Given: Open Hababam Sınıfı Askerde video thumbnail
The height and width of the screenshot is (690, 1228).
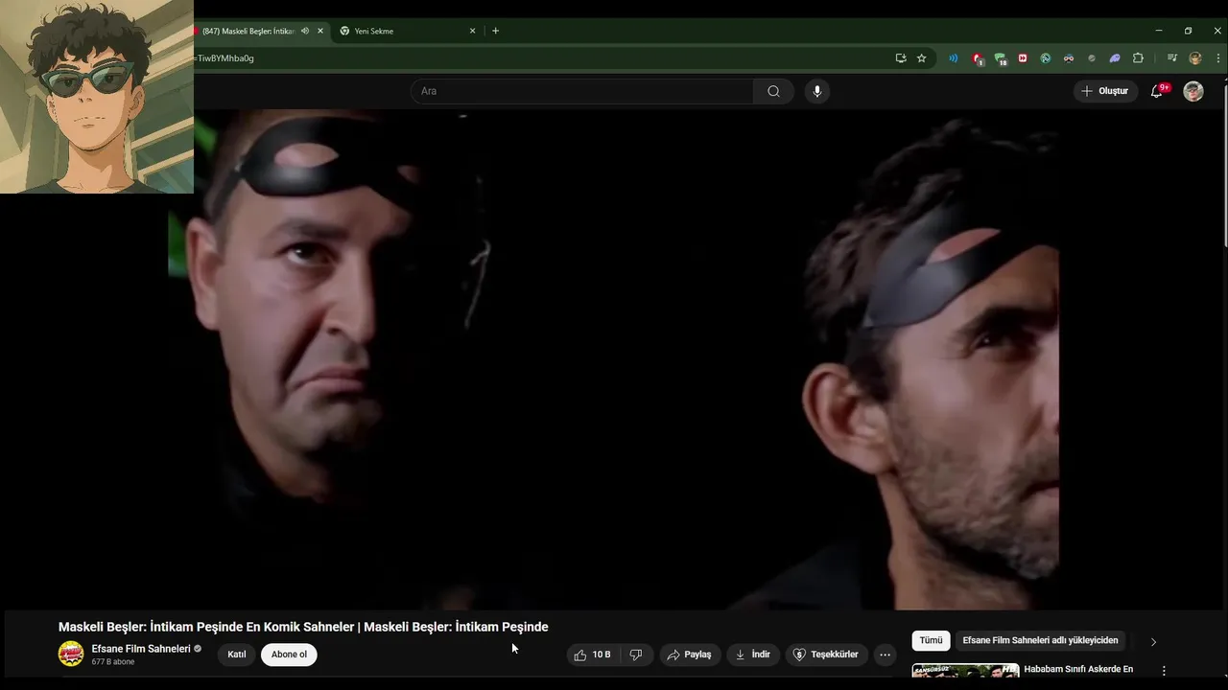Looking at the screenshot, I should click(x=965, y=671).
